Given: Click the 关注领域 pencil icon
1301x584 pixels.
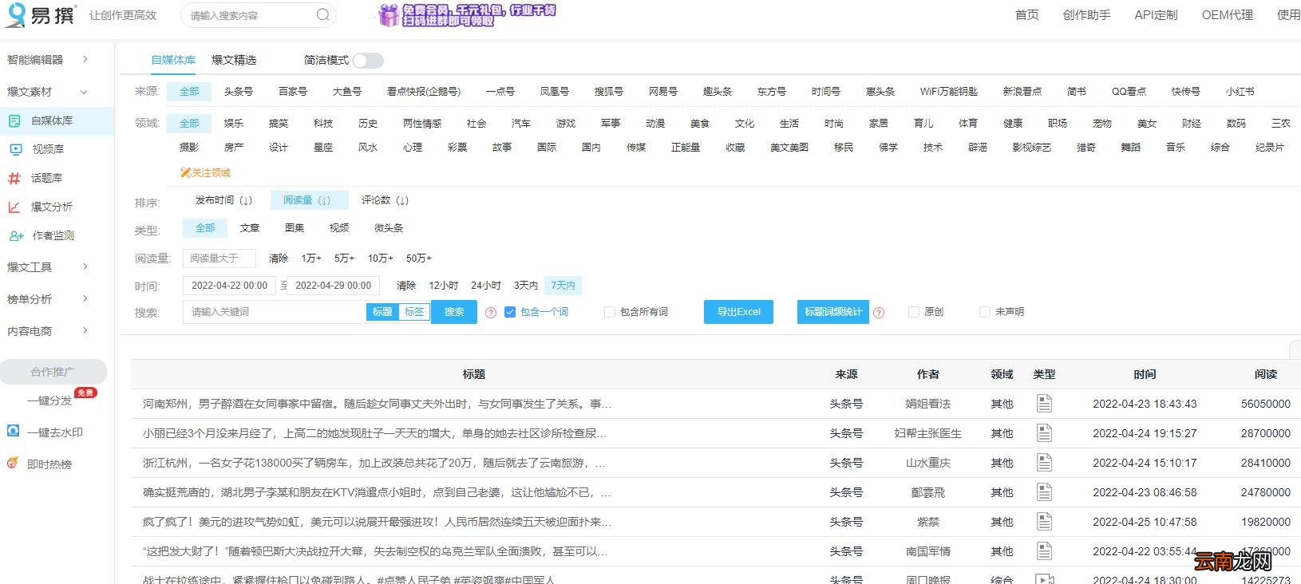Looking at the screenshot, I should click(x=185, y=172).
